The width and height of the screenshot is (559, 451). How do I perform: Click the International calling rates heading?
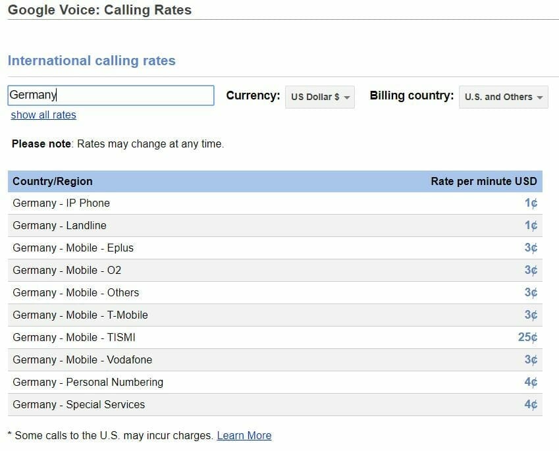click(92, 61)
